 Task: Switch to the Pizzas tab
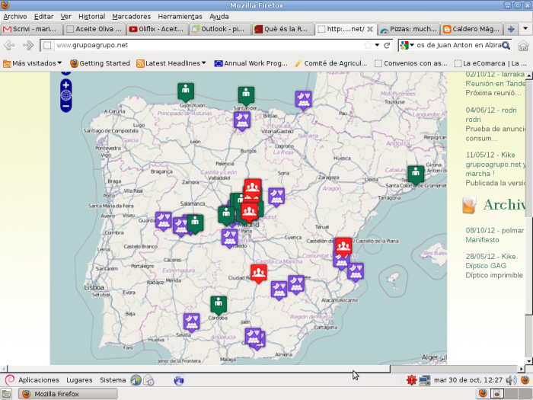click(409, 29)
